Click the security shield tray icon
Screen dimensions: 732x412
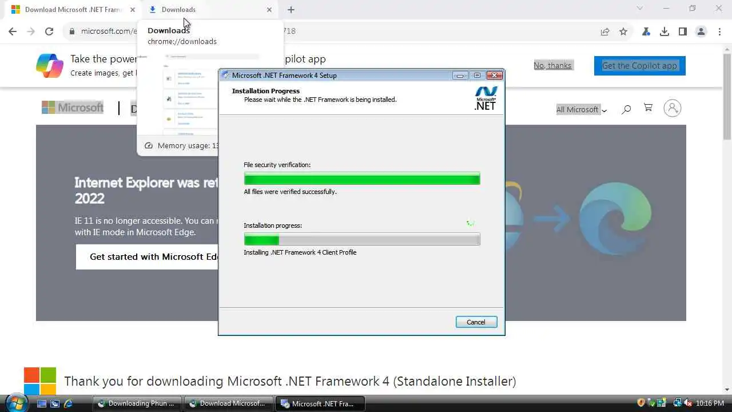coord(641,403)
